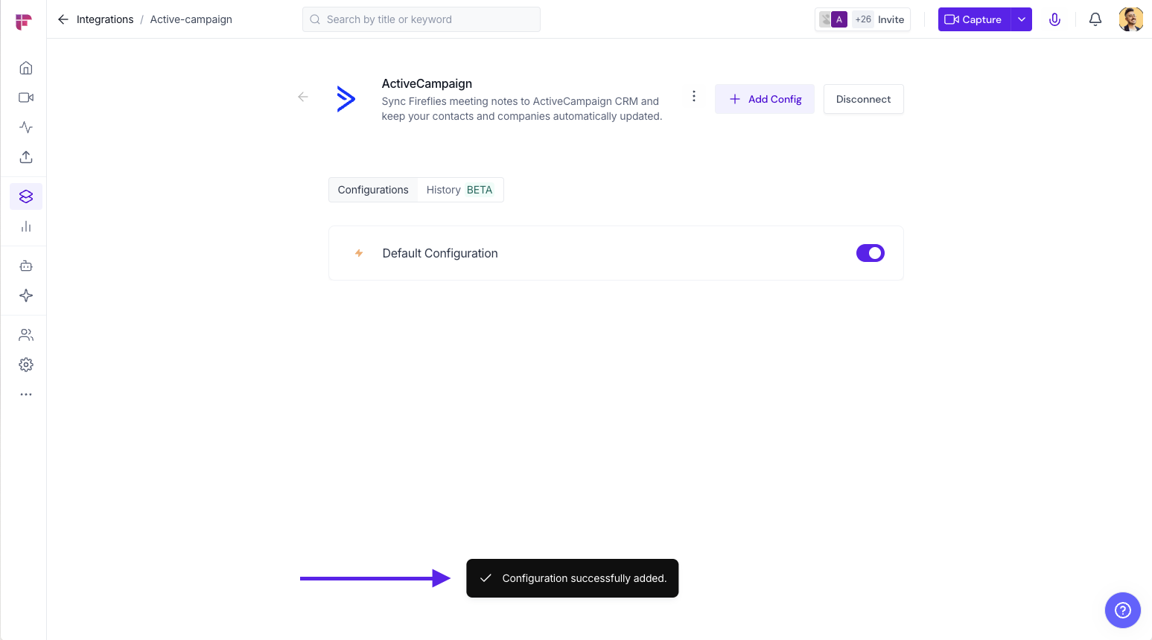
Task: Click the help question mark button
Action: (x=1122, y=610)
